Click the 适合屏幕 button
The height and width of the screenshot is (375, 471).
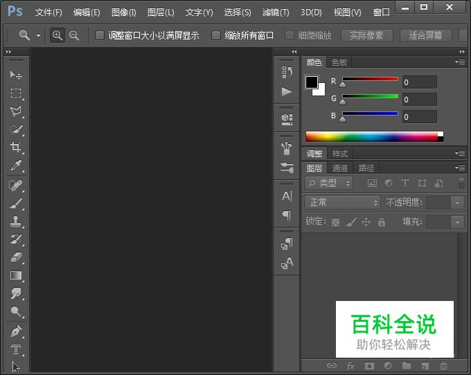[x=425, y=35]
